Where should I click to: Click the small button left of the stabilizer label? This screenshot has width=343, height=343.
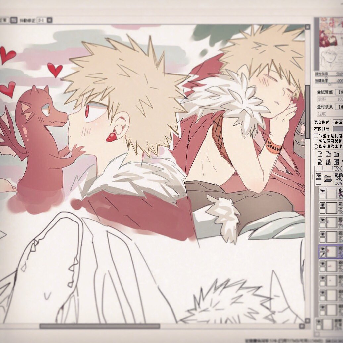pyautogui.click(x=14, y=20)
